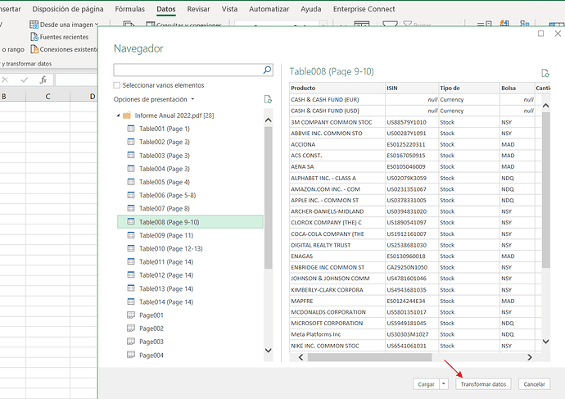Open the Disposición de página tab
Image resolution: width=565 pixels, height=399 pixels.
point(68,9)
